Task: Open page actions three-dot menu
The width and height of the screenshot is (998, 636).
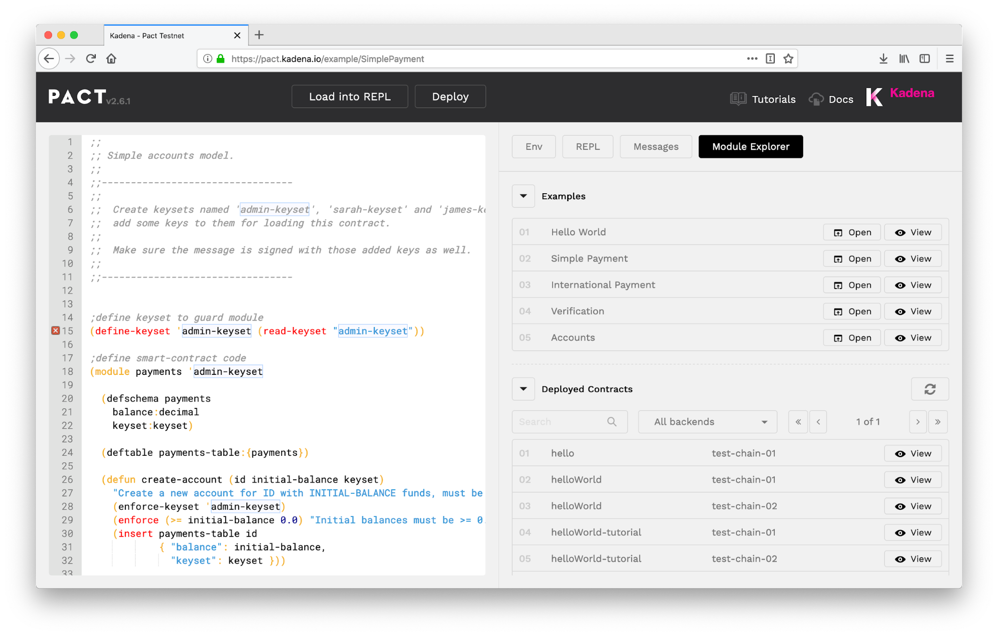Action: (752, 58)
